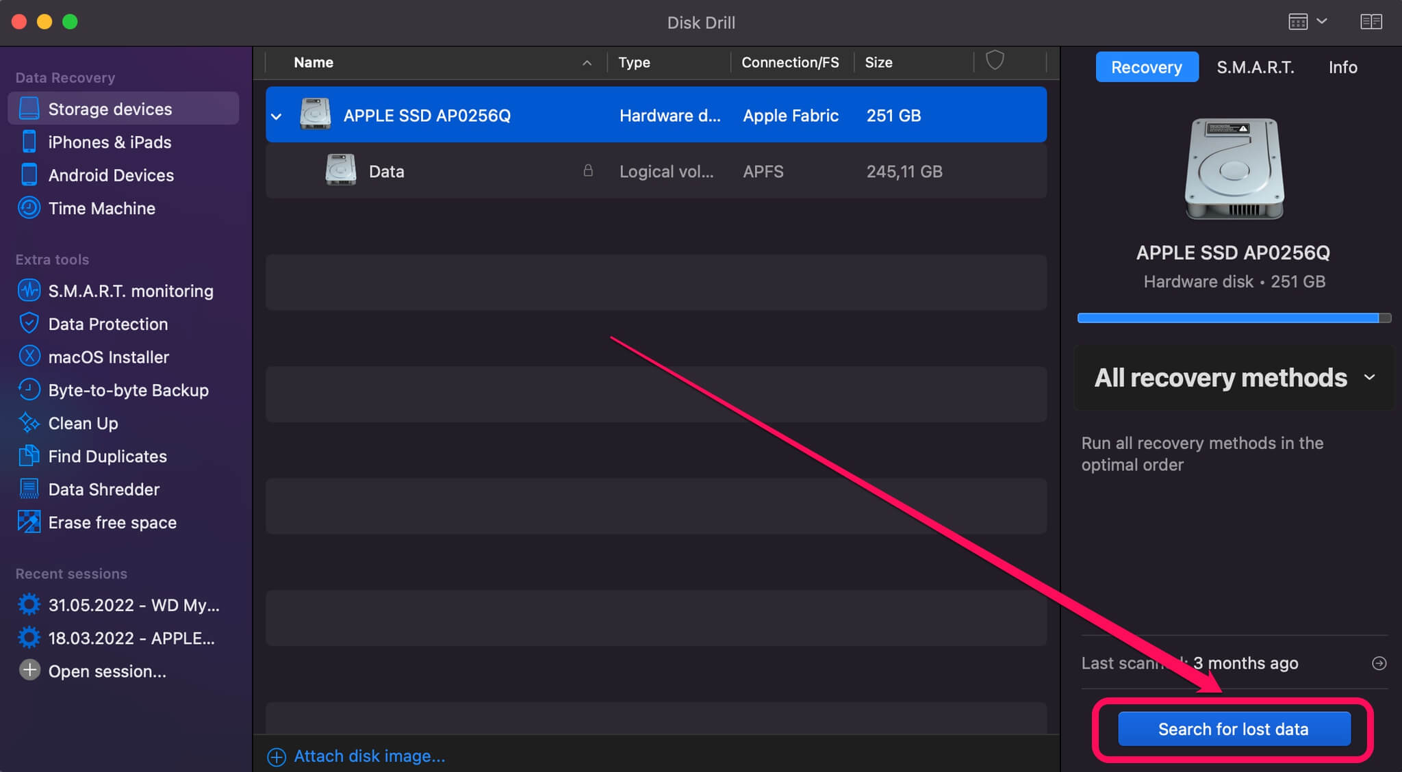
Task: Click the Data volume drive icon
Action: [341, 170]
